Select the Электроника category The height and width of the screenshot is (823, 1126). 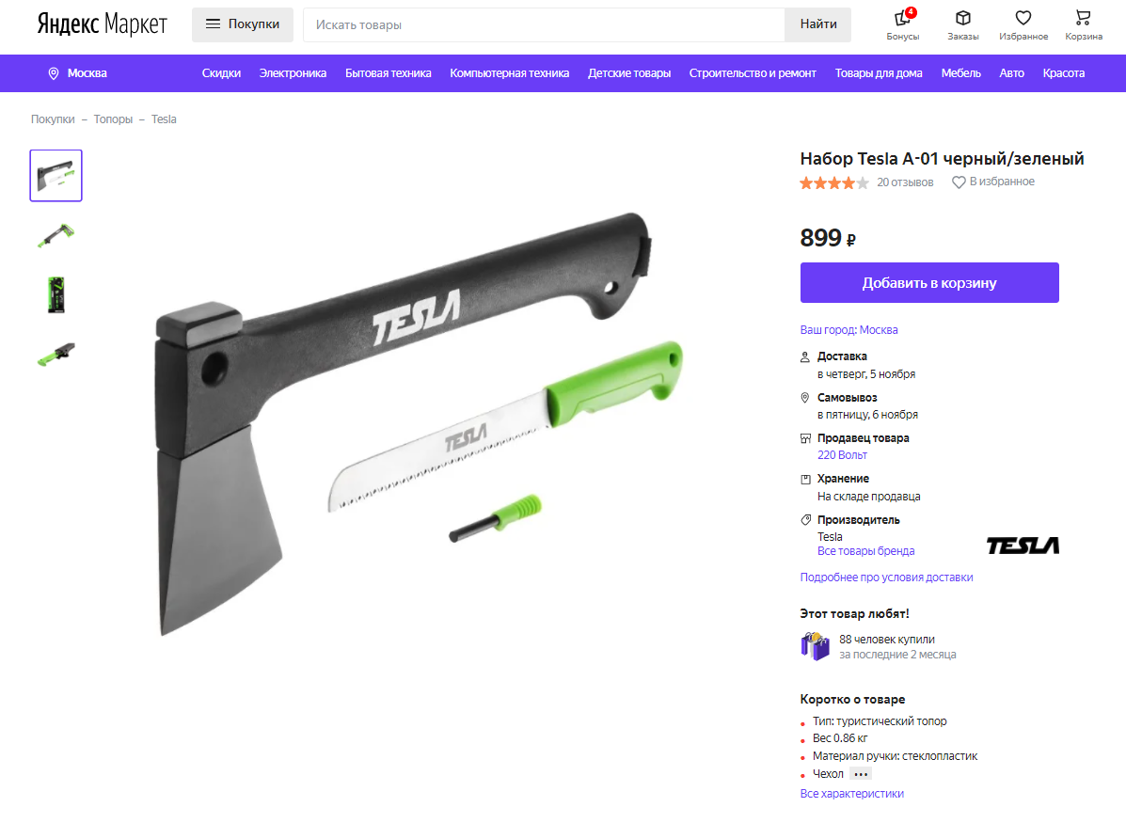pyautogui.click(x=293, y=73)
